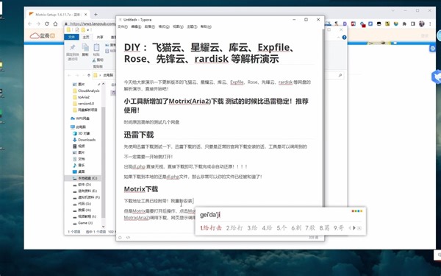Viewport: 441px width, 276px height.
Task: Open the File tab in Explorer
Action: (71, 37)
